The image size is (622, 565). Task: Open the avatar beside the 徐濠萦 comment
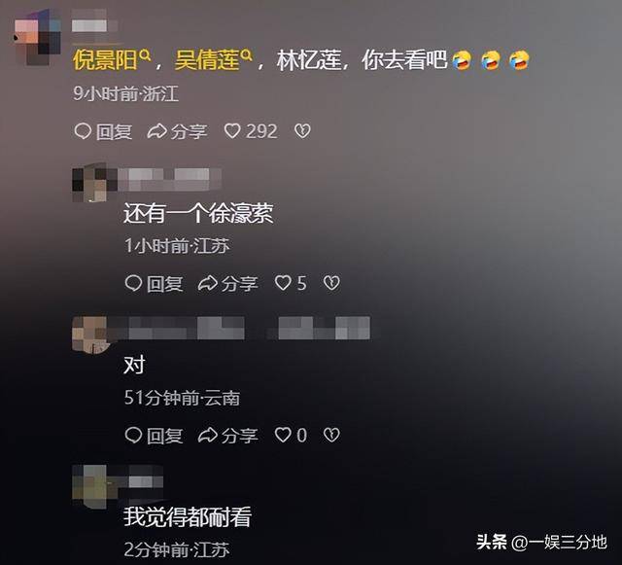click(x=89, y=183)
